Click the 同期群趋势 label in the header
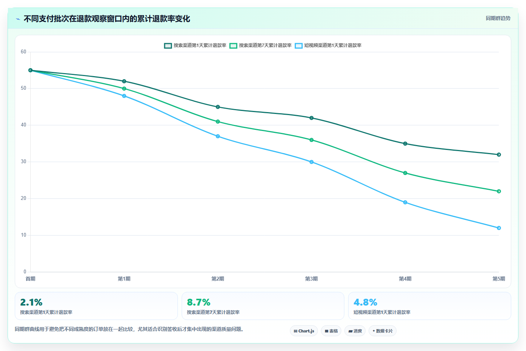Screen dimensions: 526x351 (498, 18)
